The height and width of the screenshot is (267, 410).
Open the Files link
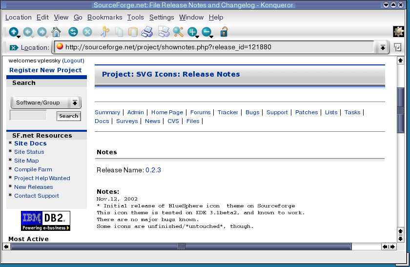point(193,122)
